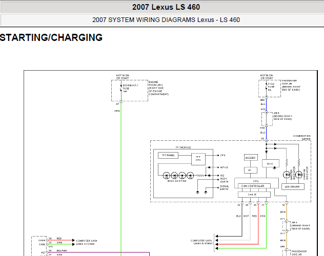Click 'COMPUTER DATA LINES SYSTEM' near CANH output

(87, 242)
